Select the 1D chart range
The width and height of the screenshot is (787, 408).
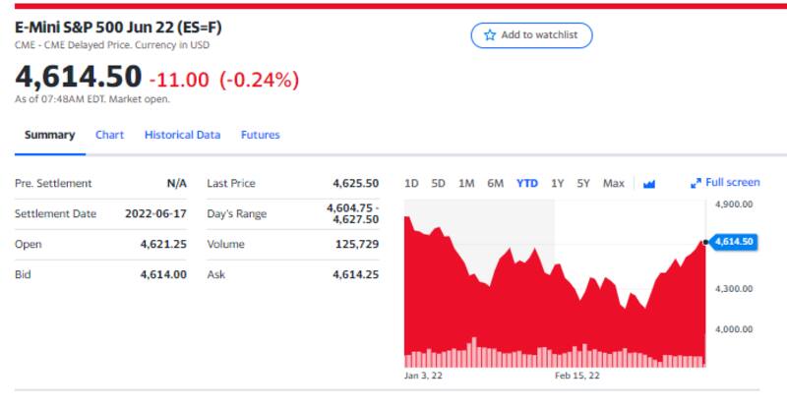click(x=411, y=183)
